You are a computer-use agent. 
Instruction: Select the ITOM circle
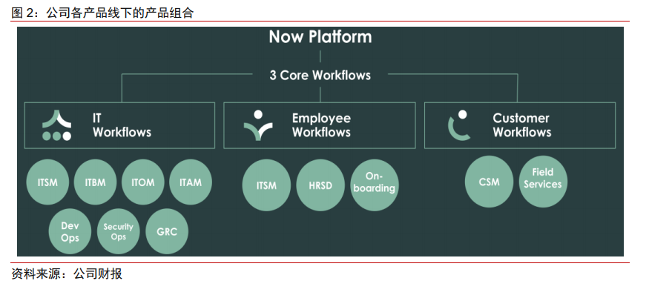(x=143, y=182)
